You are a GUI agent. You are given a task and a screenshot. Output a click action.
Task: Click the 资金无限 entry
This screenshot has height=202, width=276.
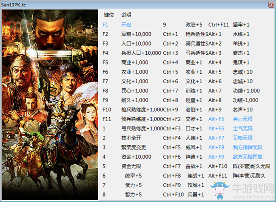click(x=131, y=166)
